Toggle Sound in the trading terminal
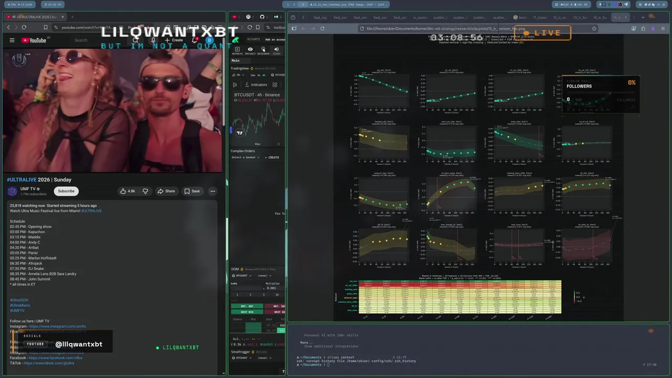Screen dimensions: 672x378 [x=276, y=50]
